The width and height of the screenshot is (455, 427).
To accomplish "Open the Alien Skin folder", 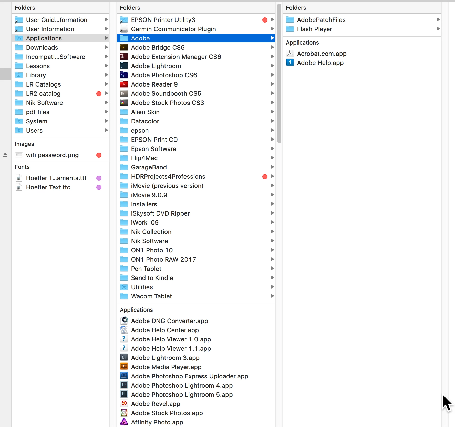I will point(196,112).
